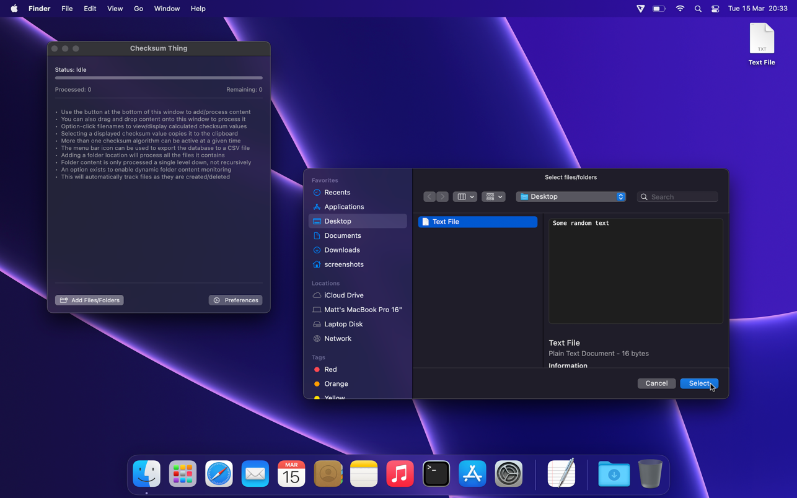Open the Finder menu

pos(40,9)
